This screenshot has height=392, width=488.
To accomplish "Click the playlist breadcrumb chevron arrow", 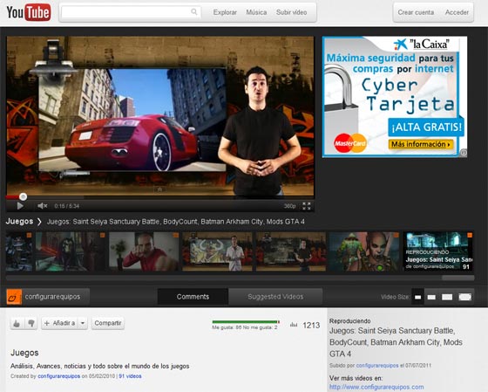I will pos(39,222).
